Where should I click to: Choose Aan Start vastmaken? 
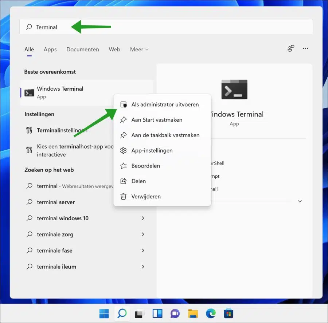[162, 120]
